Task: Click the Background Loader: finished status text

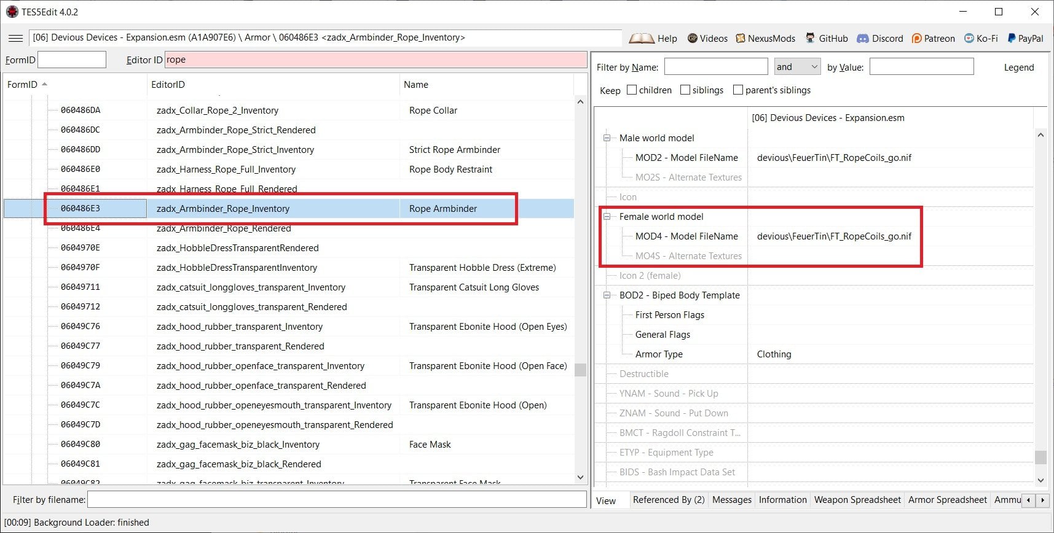Action: [x=77, y=523]
